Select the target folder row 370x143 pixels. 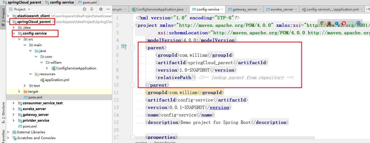click(59, 91)
